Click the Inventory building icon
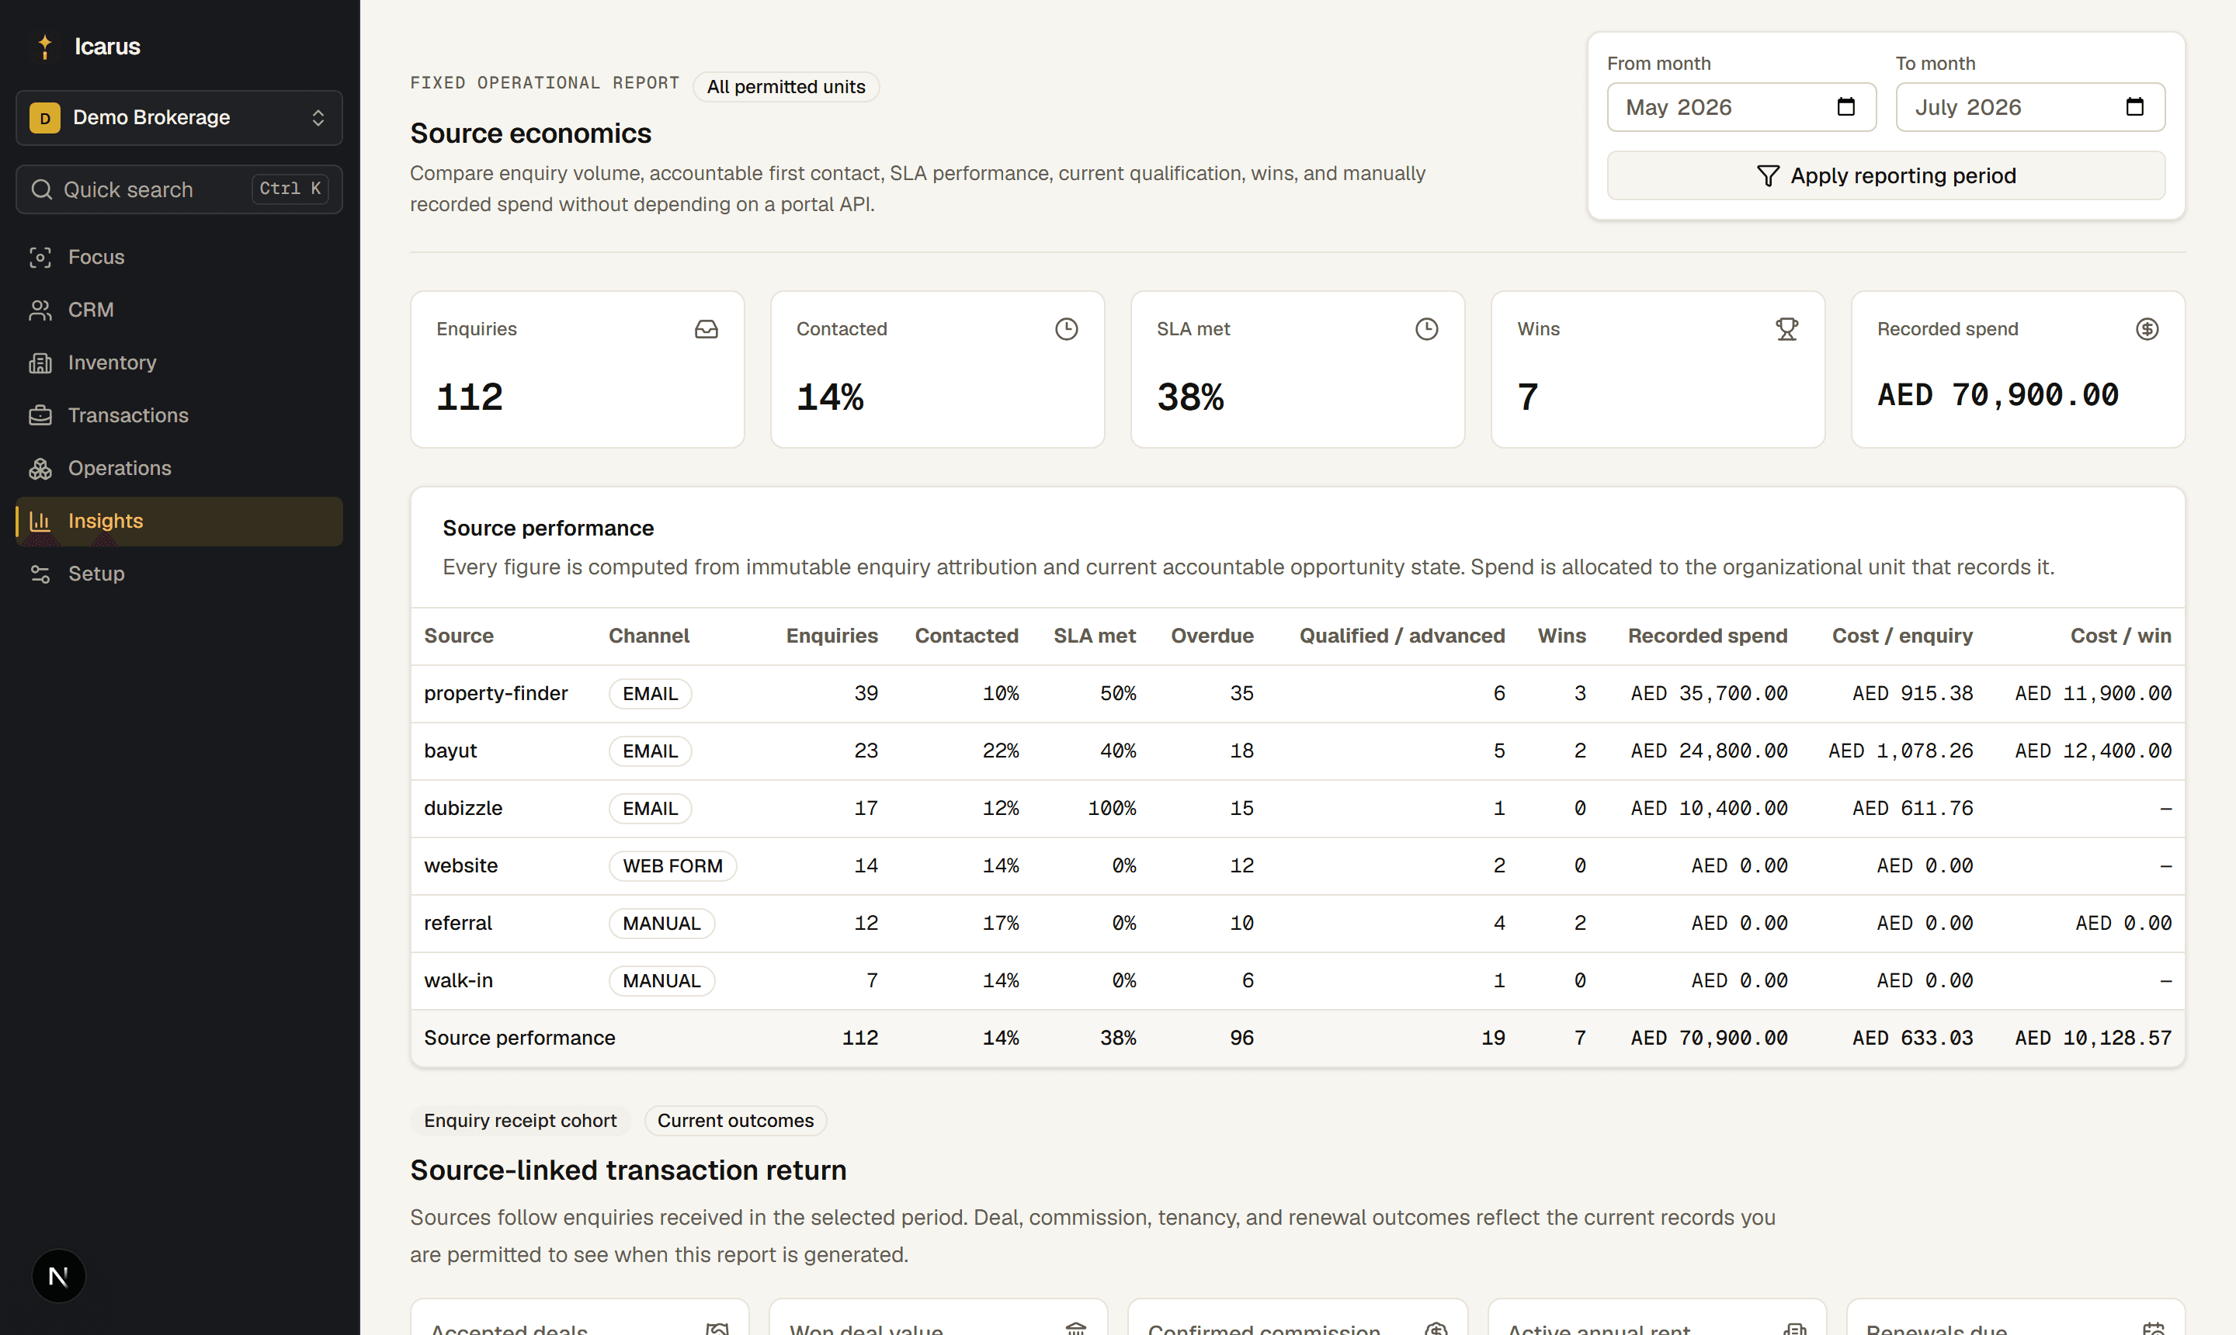This screenshot has width=2236, height=1335. [40, 362]
